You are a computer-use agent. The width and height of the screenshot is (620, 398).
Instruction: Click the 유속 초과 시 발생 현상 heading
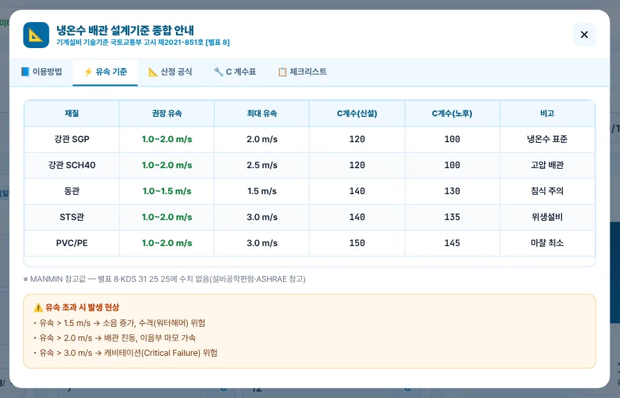(77, 307)
